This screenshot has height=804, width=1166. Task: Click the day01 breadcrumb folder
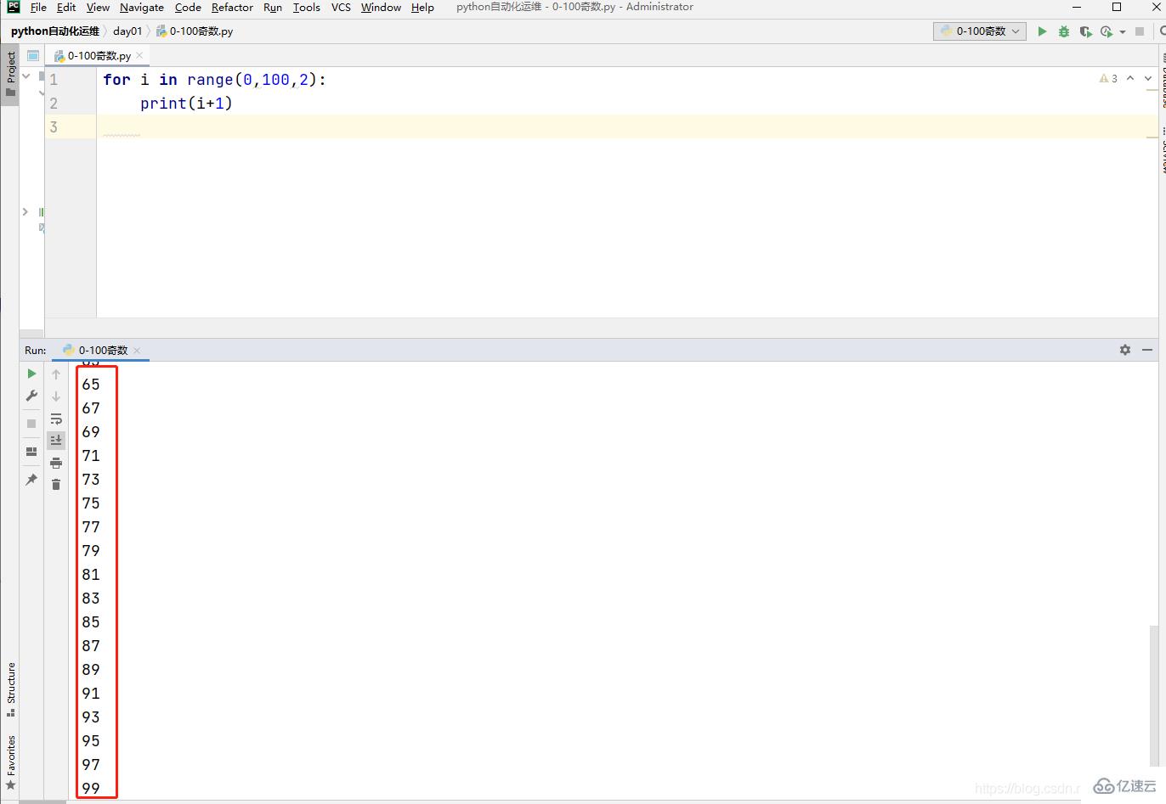(x=127, y=31)
